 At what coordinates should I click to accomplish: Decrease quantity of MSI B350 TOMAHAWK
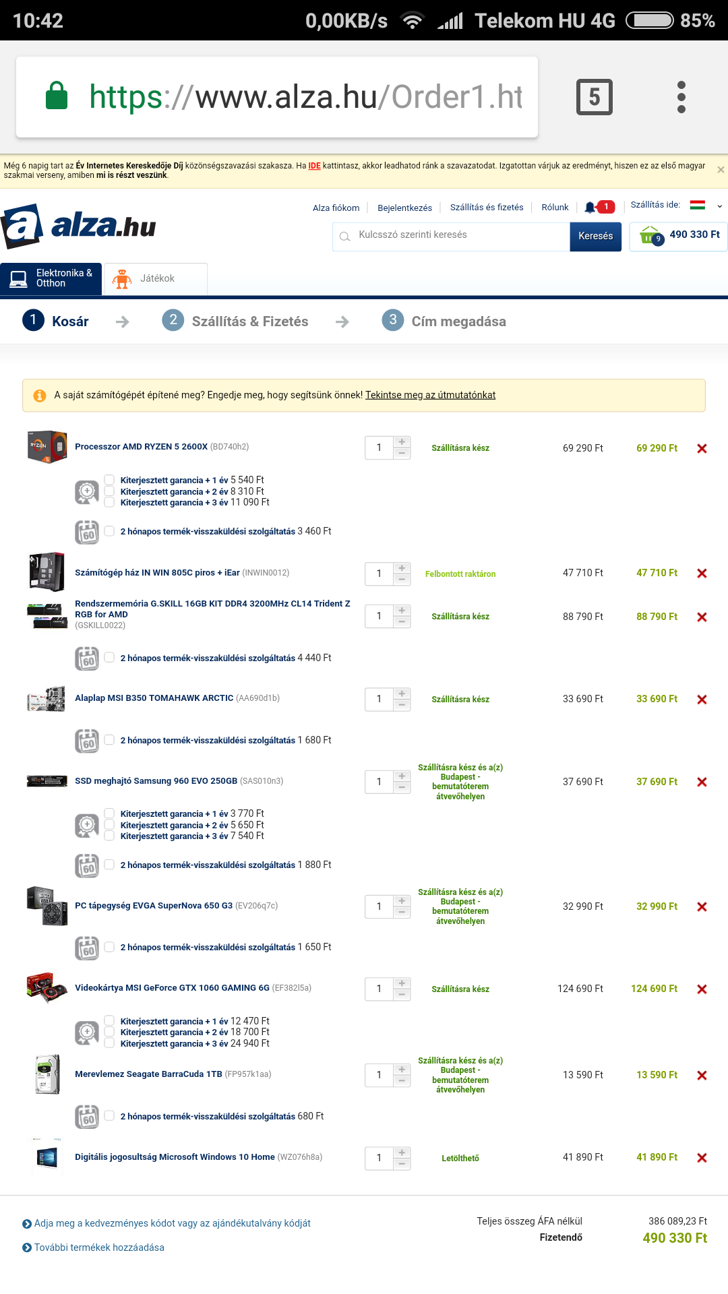pos(402,705)
